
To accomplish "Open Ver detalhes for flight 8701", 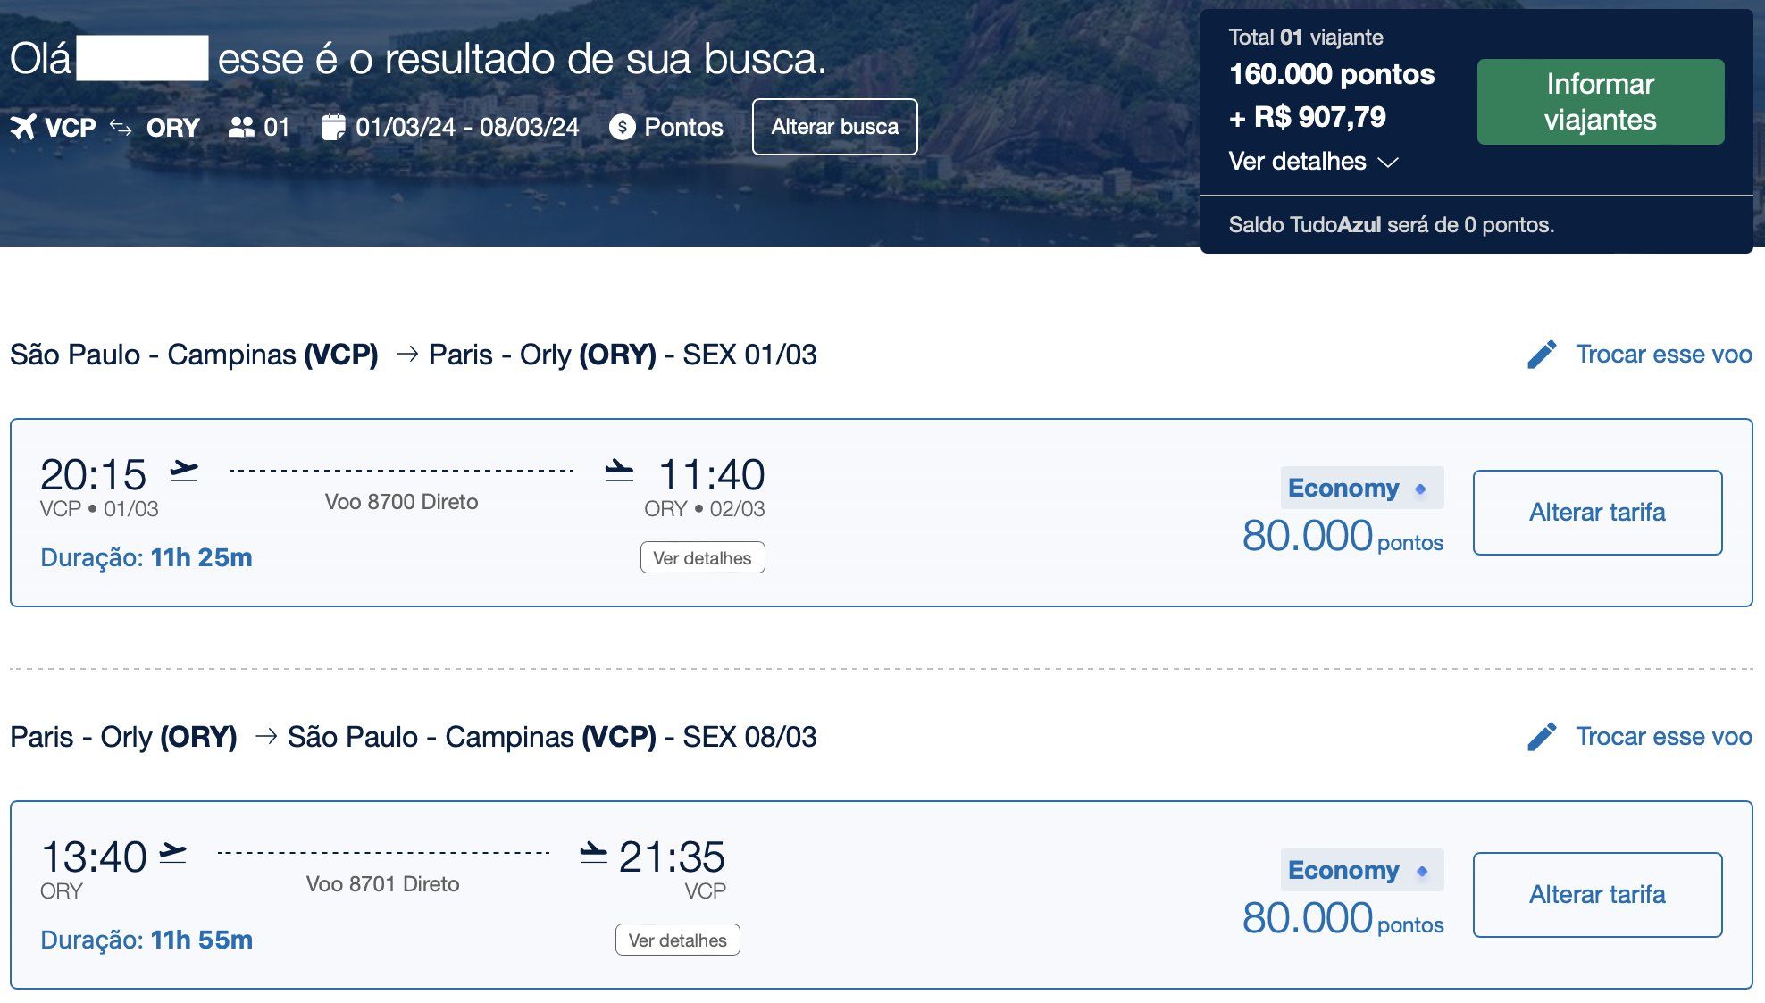I will click(677, 940).
